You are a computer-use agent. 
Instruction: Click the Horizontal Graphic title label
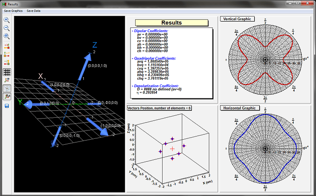click(x=240, y=108)
